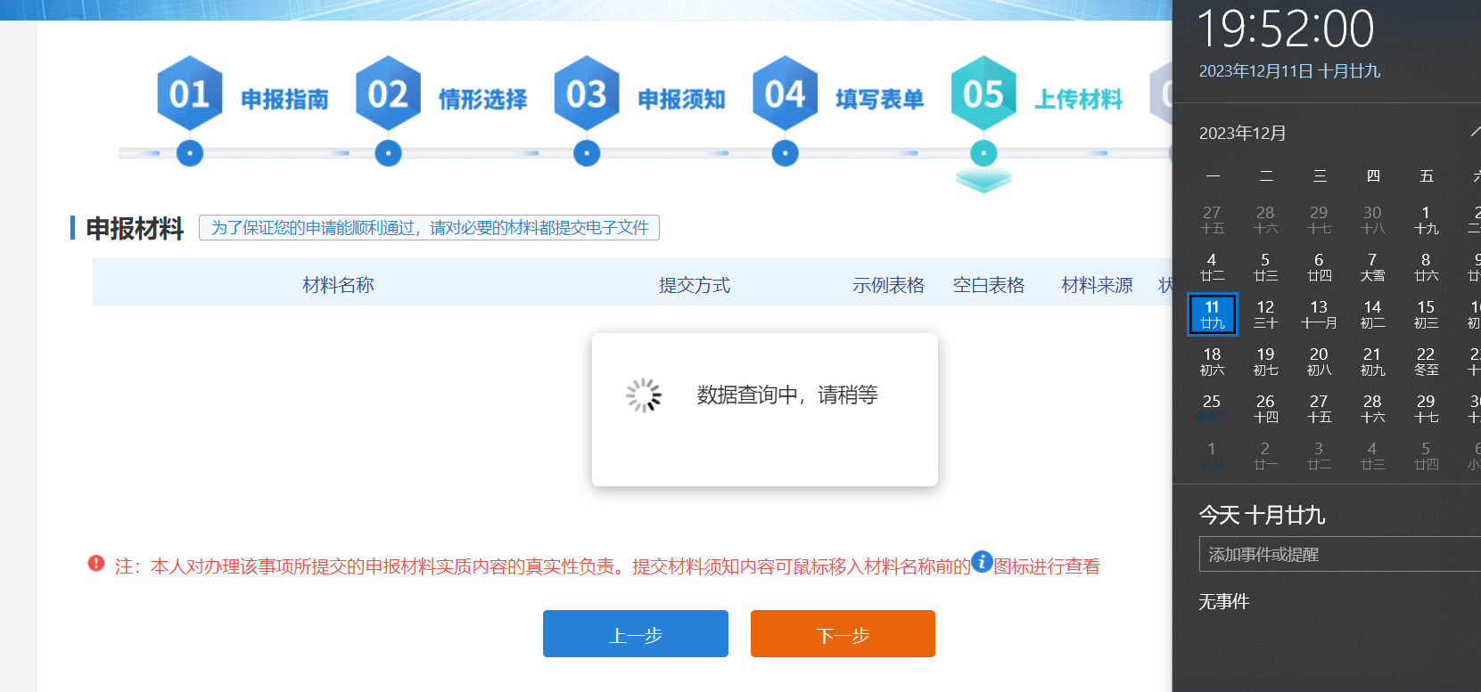Click the 2023年12月11日 date link under clock
1481x692 pixels.
point(1289,71)
